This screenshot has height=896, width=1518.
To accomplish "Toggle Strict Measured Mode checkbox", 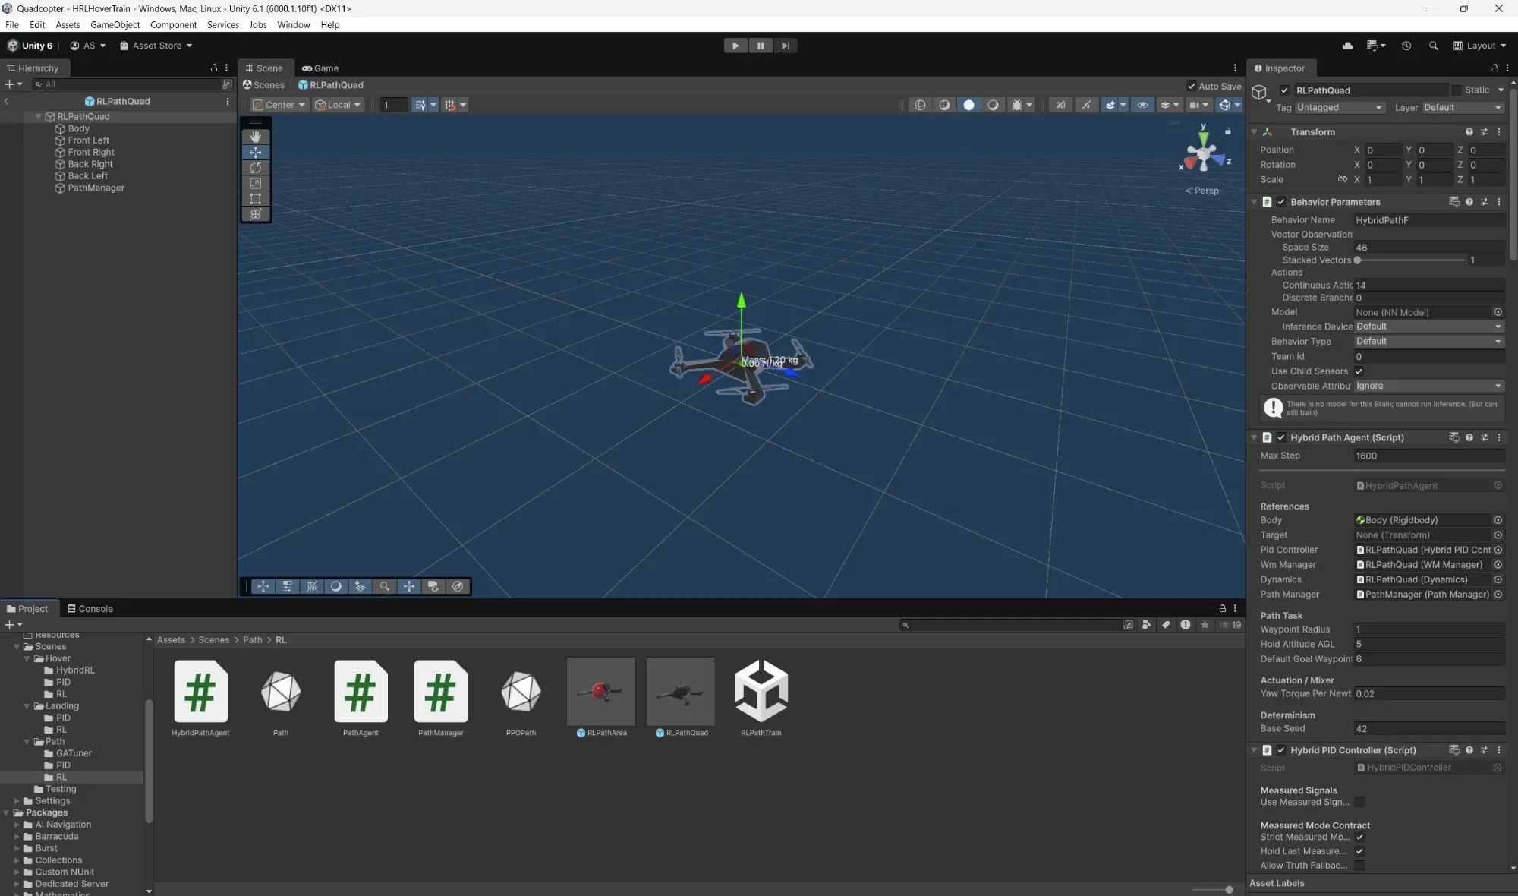I will point(1359,838).
